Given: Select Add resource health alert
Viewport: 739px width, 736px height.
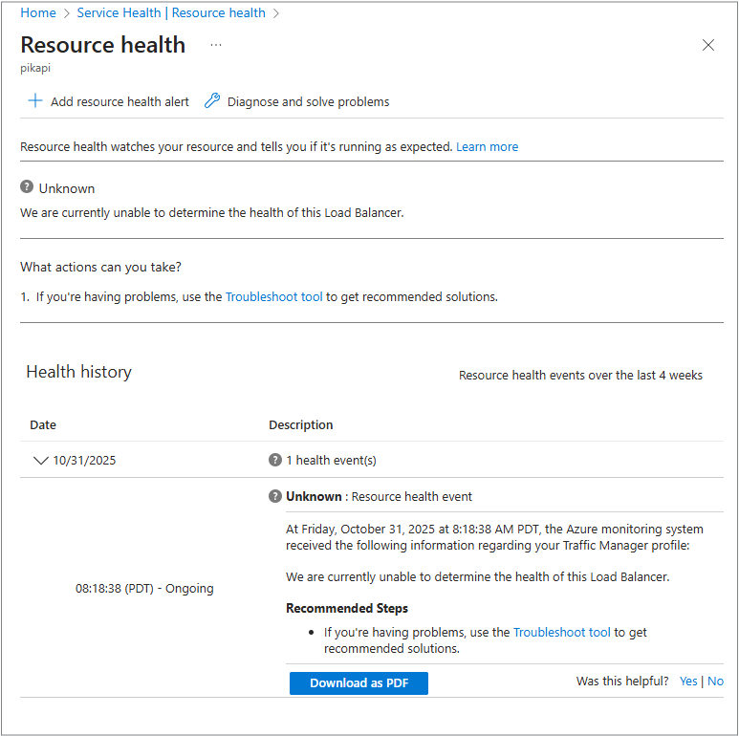Looking at the screenshot, I should click(x=120, y=102).
